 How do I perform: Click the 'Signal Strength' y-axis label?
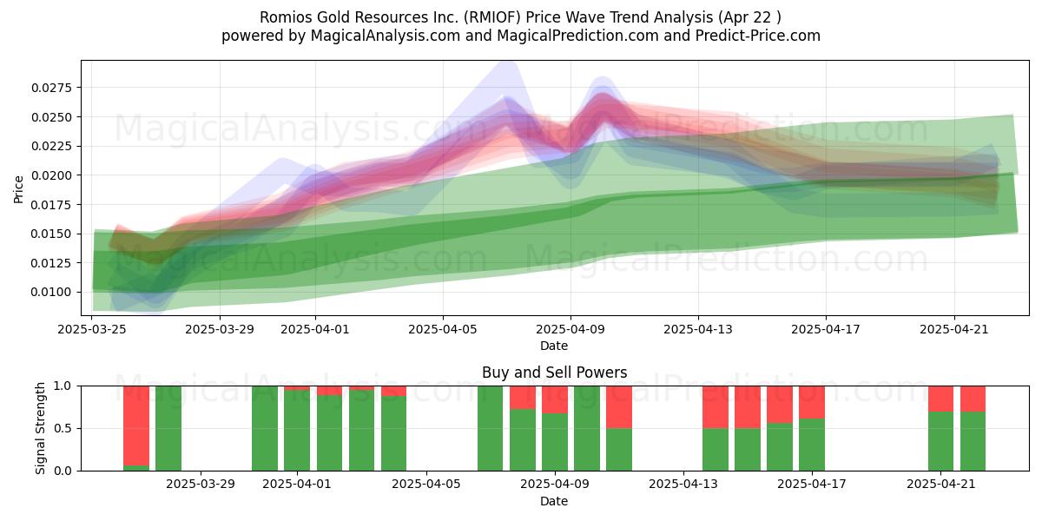(41, 428)
